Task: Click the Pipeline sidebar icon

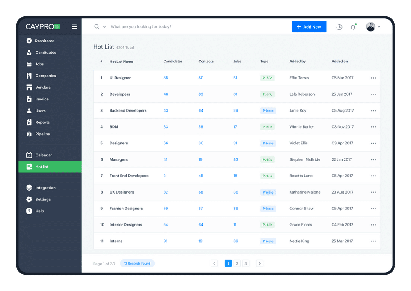Action: pyautogui.click(x=29, y=134)
